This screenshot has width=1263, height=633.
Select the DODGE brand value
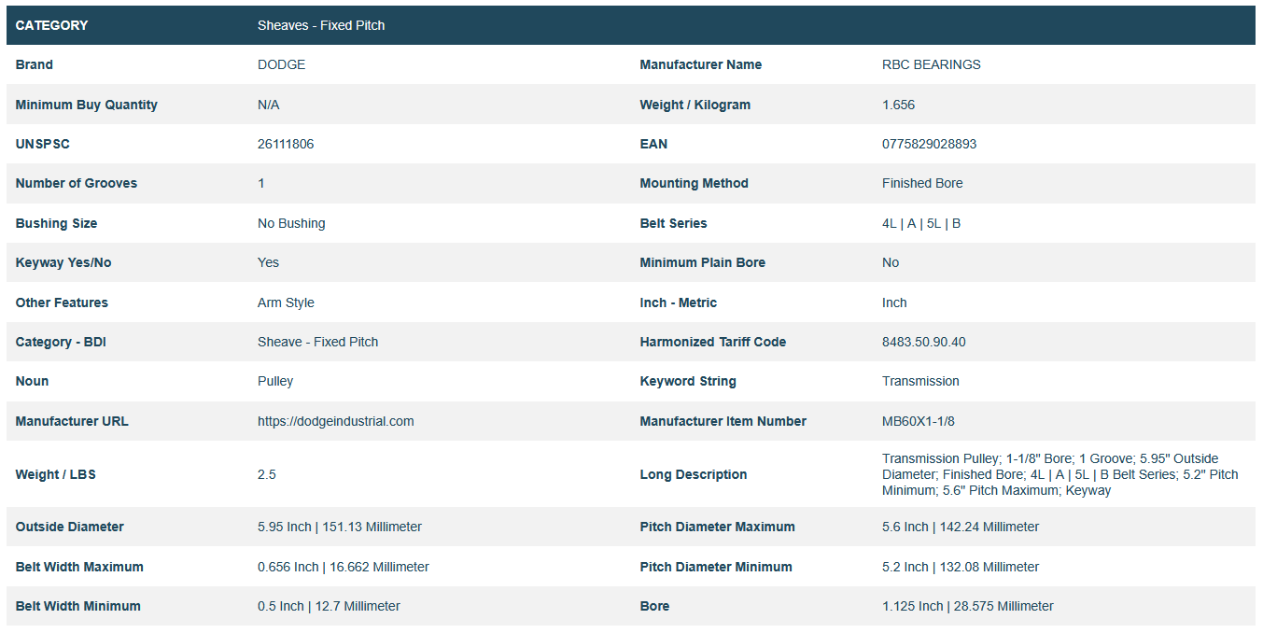point(281,64)
